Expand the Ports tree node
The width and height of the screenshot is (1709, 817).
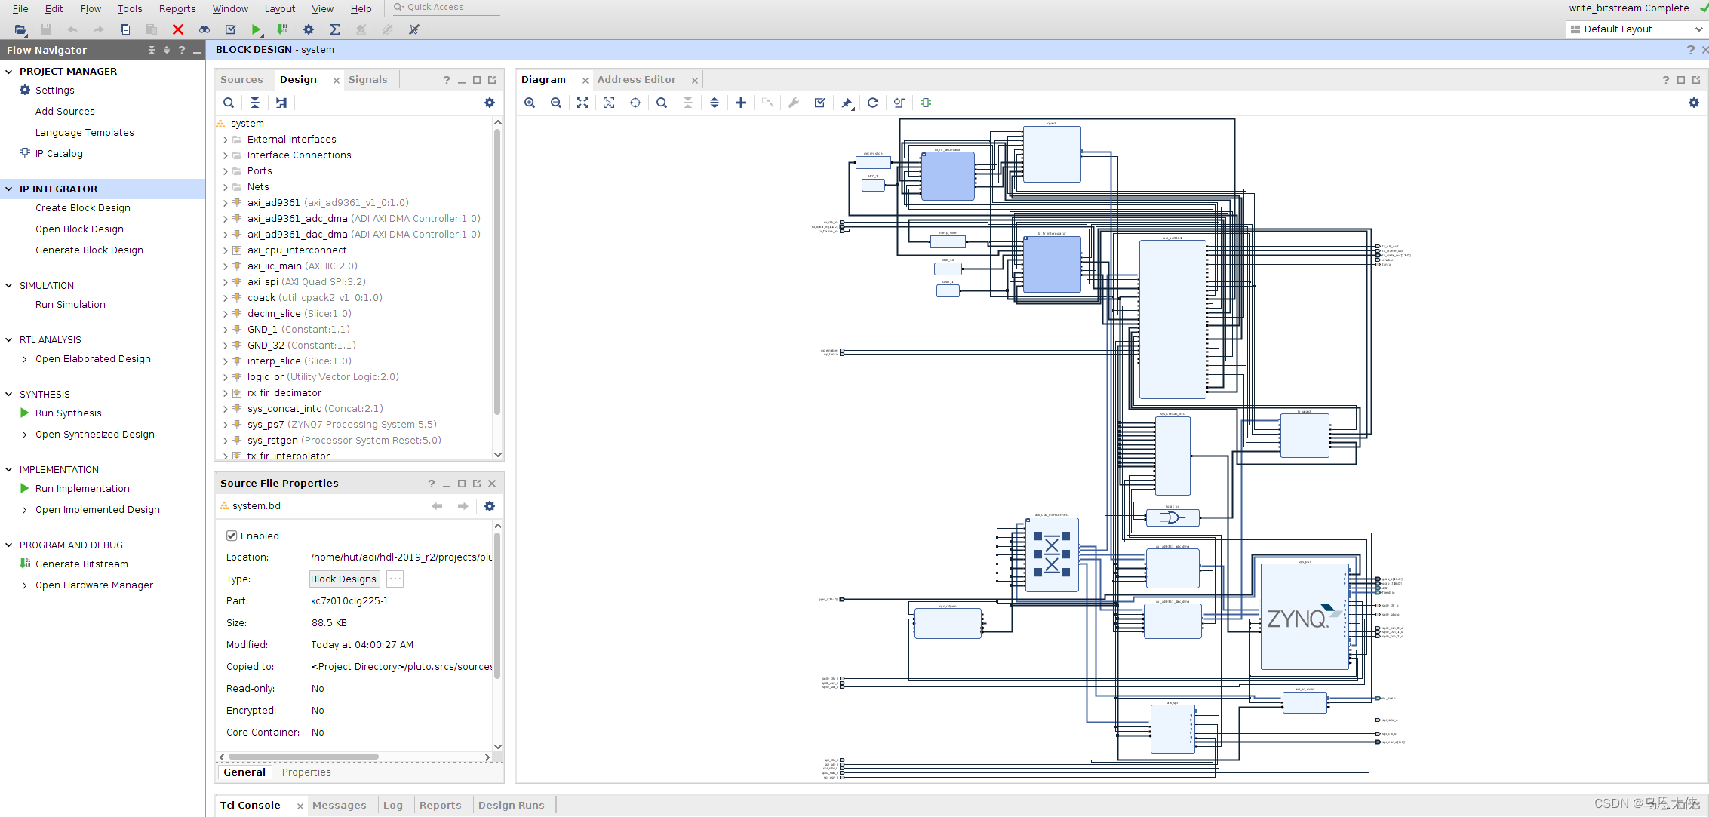tap(225, 171)
